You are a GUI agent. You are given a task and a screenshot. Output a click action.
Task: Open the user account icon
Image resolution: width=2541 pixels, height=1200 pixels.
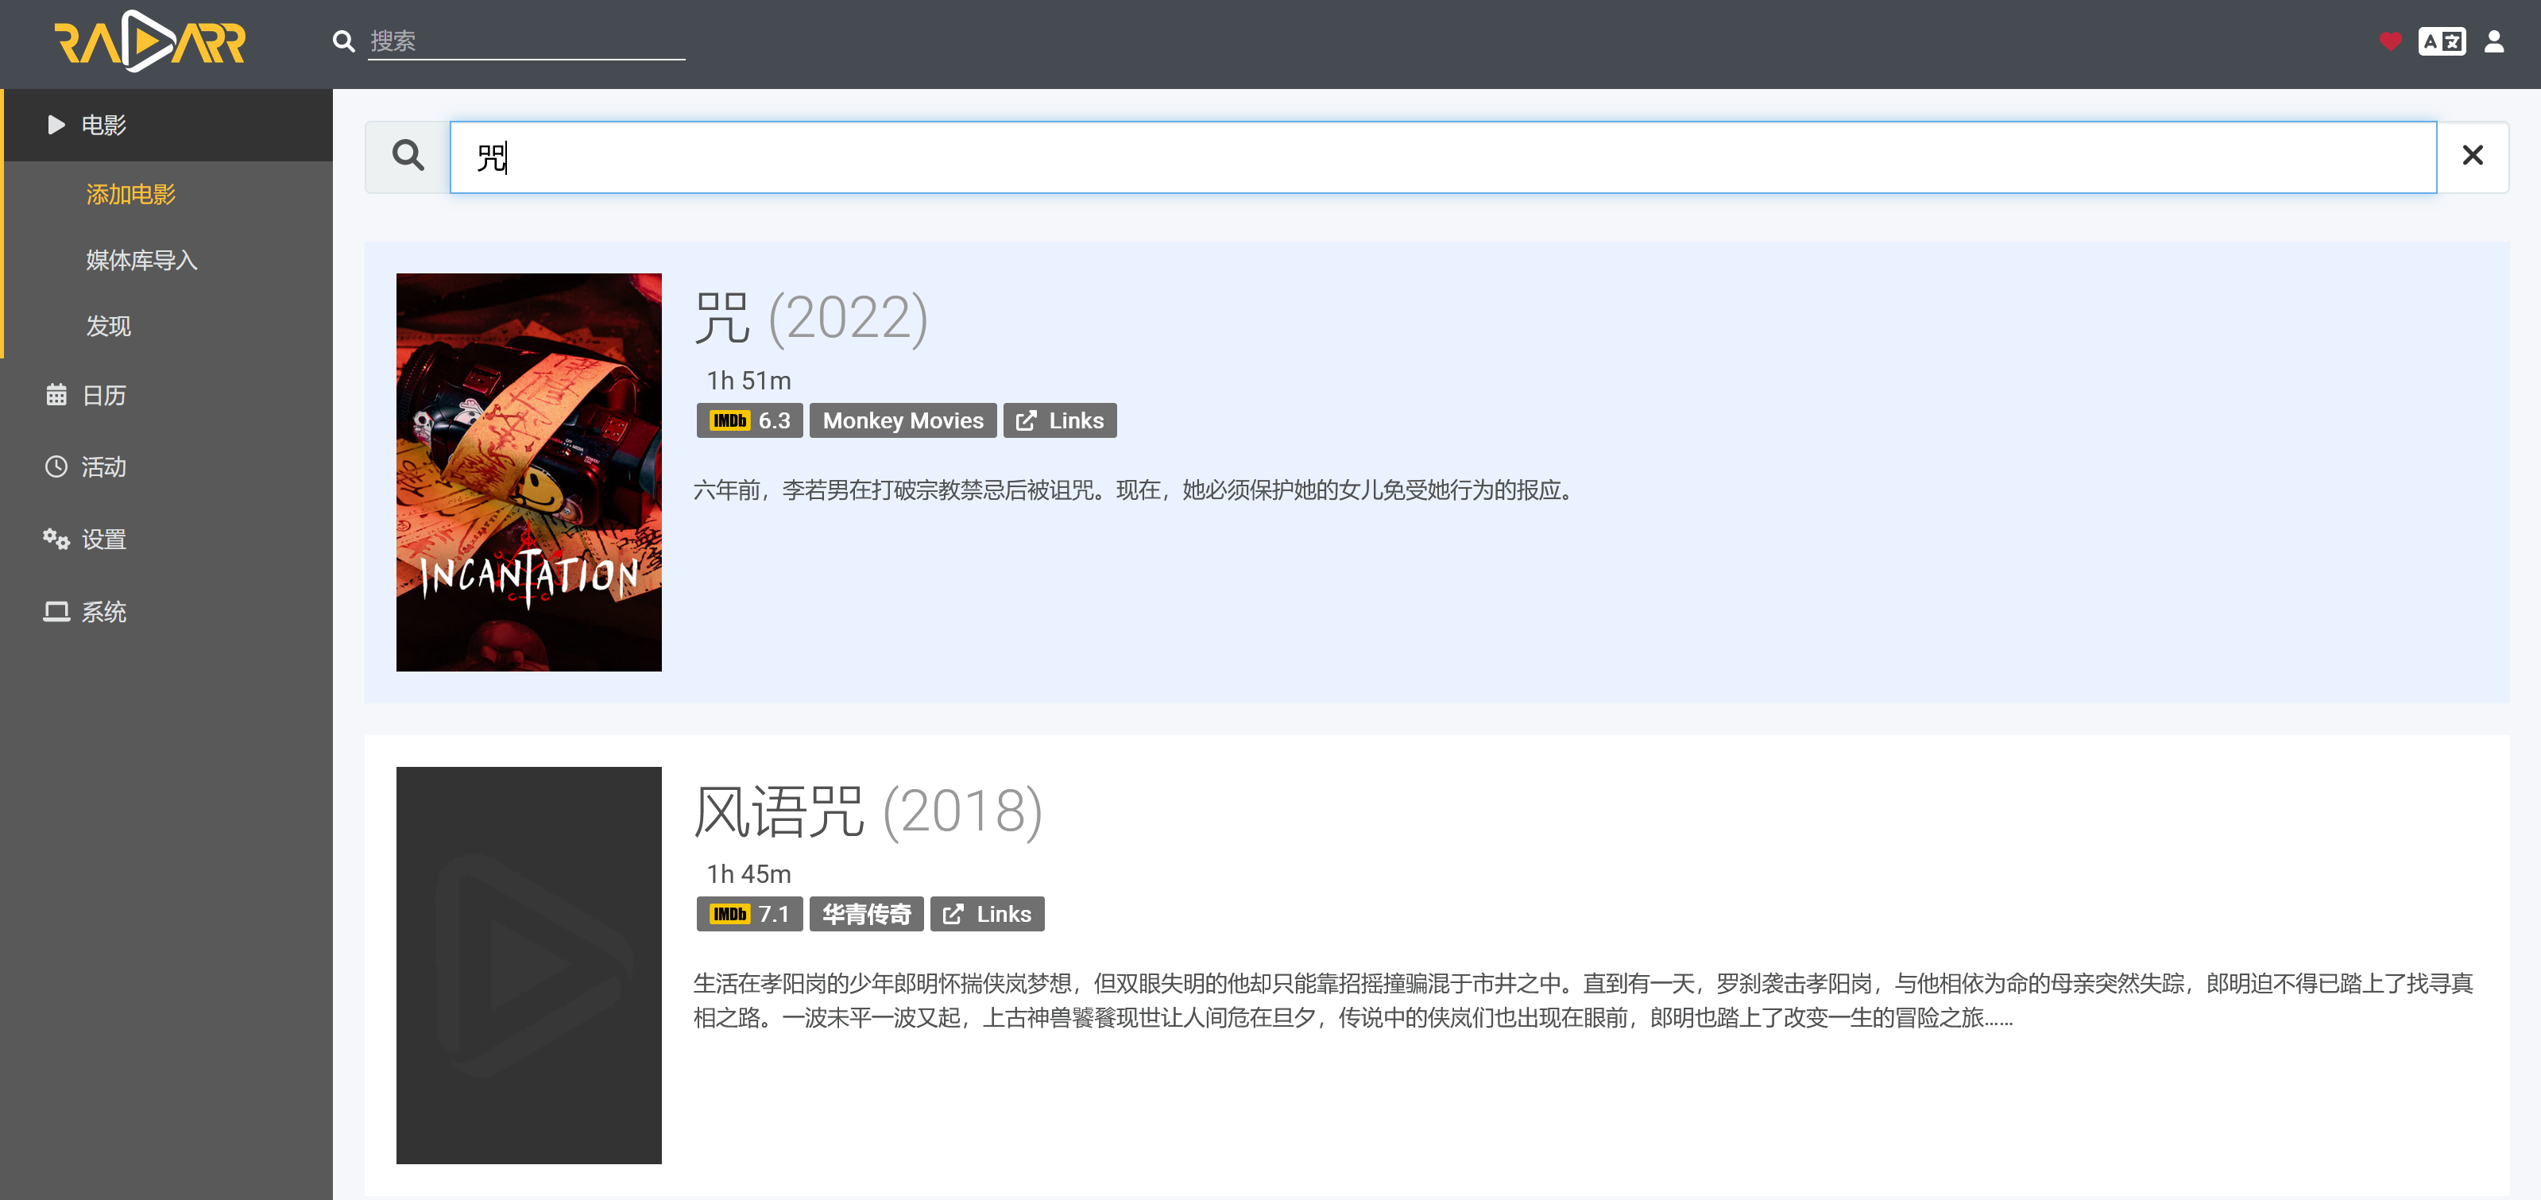[2493, 41]
